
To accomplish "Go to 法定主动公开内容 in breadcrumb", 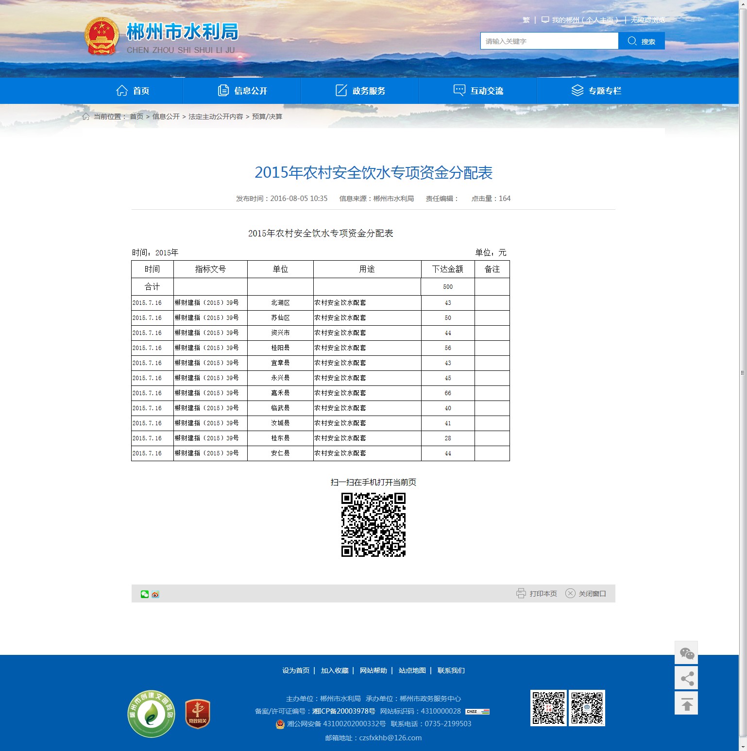I will coord(216,117).
